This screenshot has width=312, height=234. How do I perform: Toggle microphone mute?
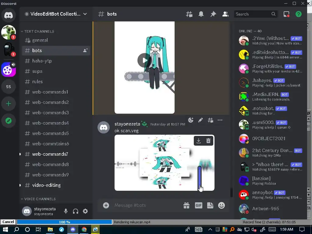pos(66,211)
